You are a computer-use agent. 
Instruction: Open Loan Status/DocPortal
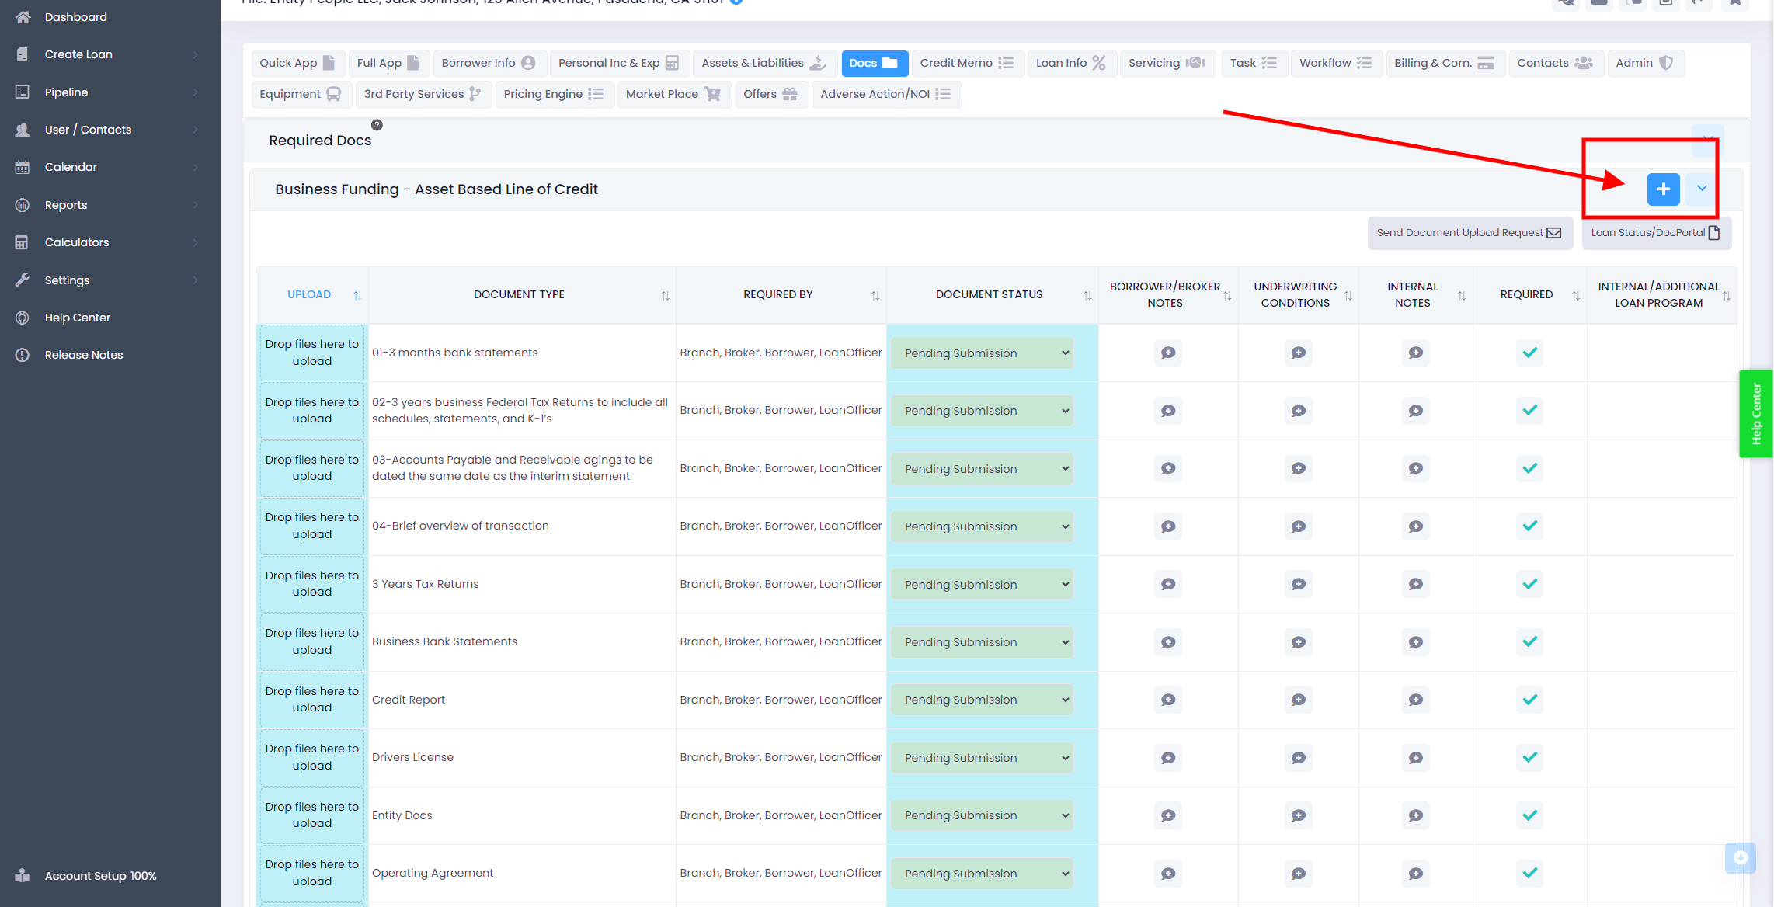[x=1655, y=232]
